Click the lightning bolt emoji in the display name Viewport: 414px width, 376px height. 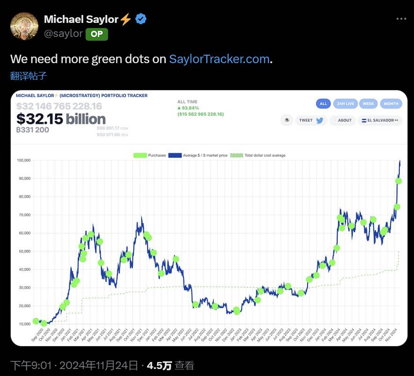[124, 19]
